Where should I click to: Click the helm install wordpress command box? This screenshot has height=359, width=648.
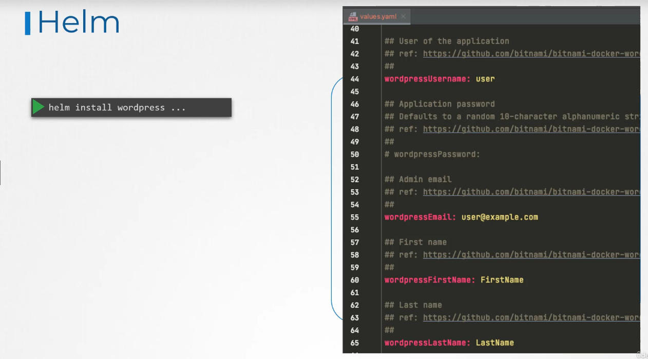(131, 108)
